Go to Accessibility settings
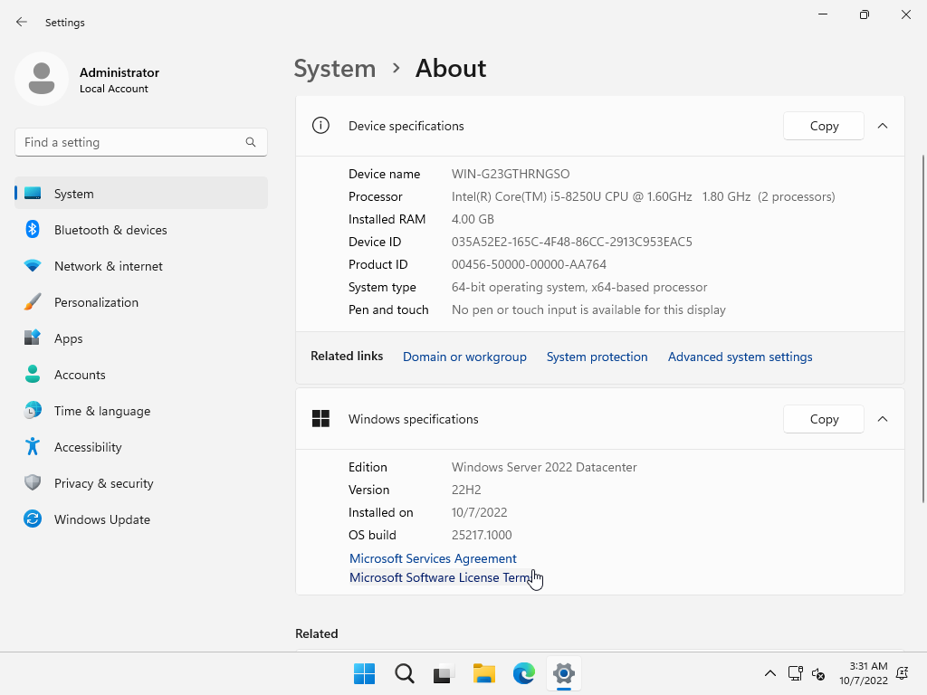This screenshot has height=695, width=927. click(141, 447)
